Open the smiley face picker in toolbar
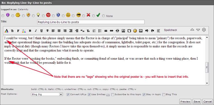 pyautogui.click(x=135, y=31)
